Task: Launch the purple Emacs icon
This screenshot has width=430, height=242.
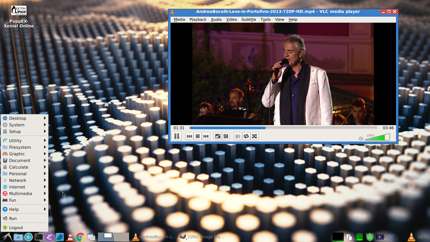Action: pyautogui.click(x=49, y=237)
